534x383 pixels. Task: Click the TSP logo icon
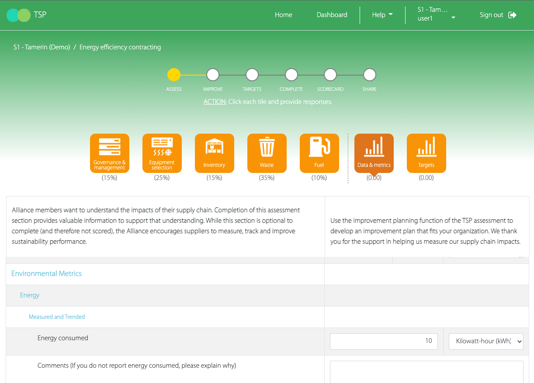tap(18, 15)
